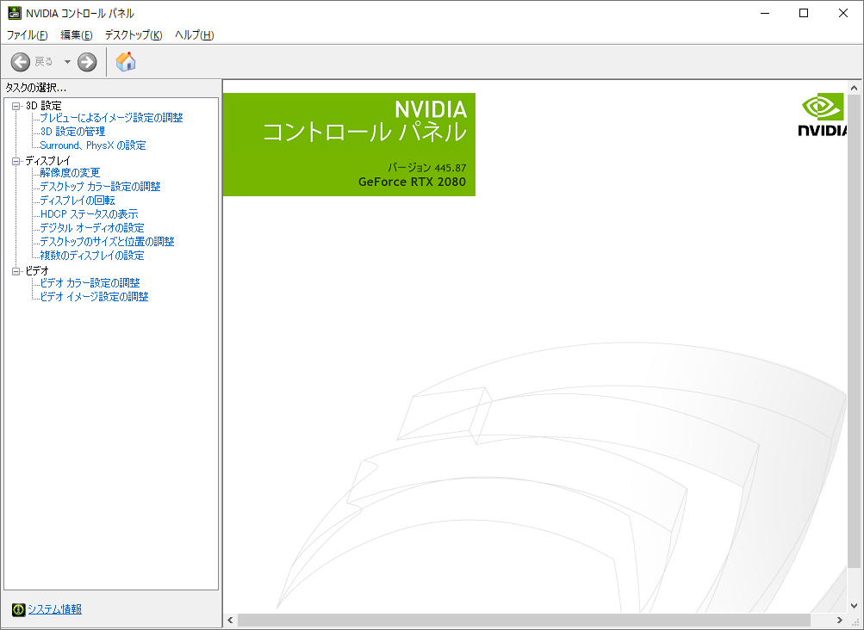
Task: Click the NVIDIA logo in top right
Action: [822, 114]
